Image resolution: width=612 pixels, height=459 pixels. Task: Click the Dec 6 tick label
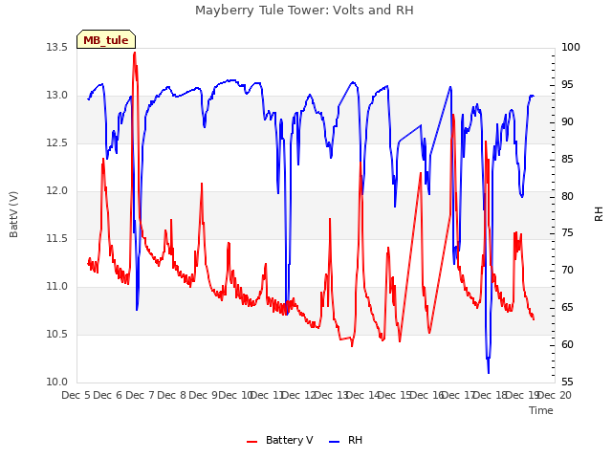[x=108, y=395]
